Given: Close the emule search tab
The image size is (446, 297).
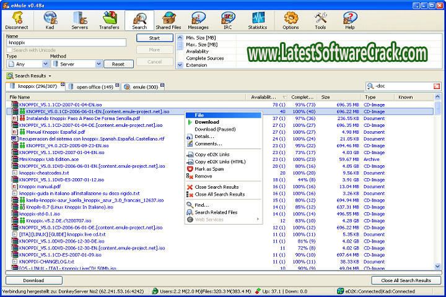Looking at the screenshot, I should [x=162, y=85].
